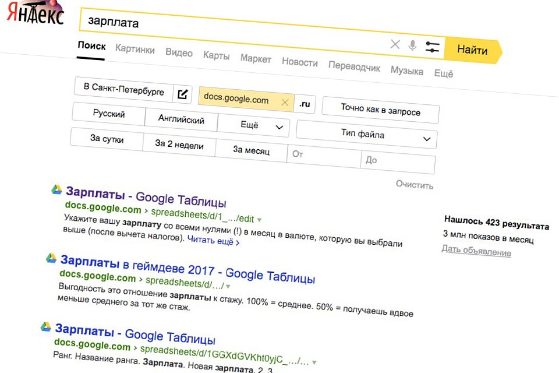The image size is (559, 373).
Task: Enable Точно как в запросе filter
Action: (380, 110)
